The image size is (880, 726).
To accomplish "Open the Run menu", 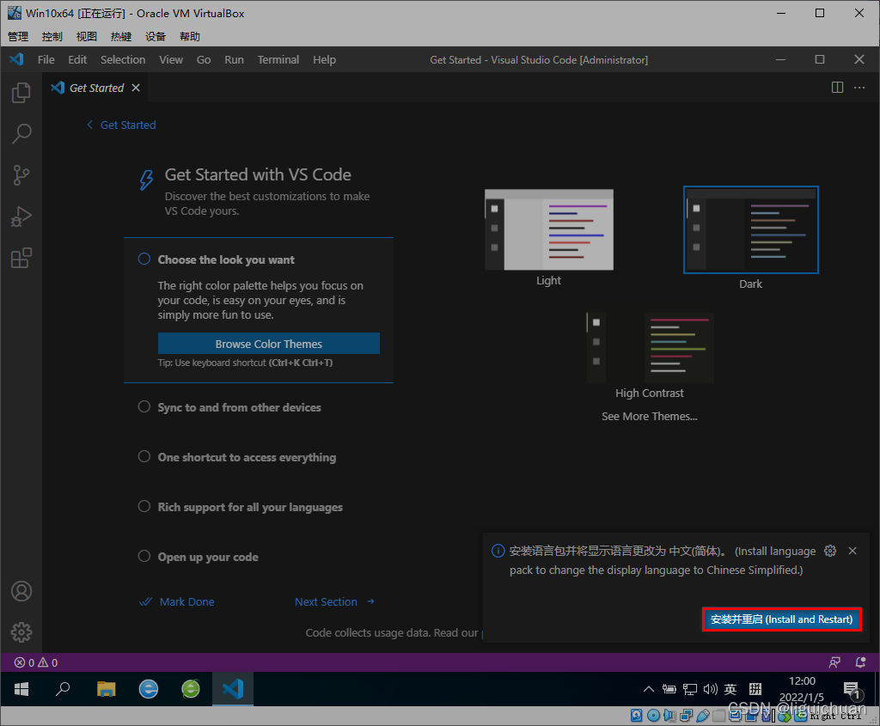I will tap(234, 59).
